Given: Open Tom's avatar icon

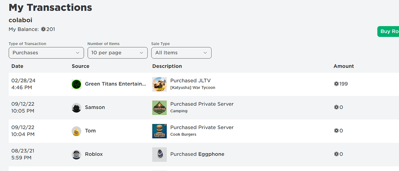Looking at the screenshot, I should [x=76, y=131].
